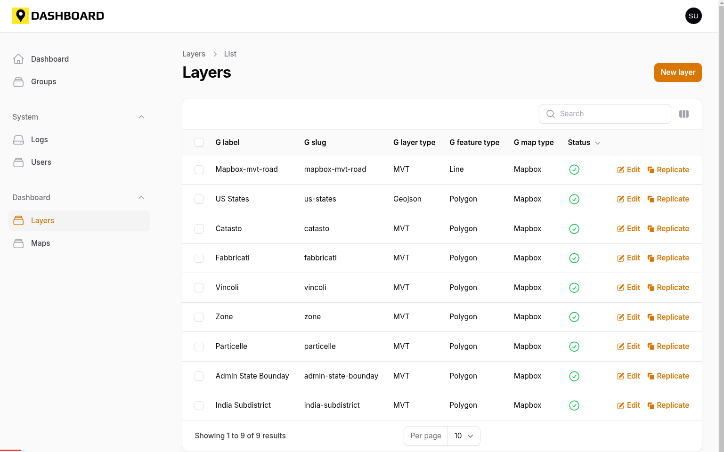Click the map pin dashboard logo
This screenshot has width=724, height=452.
tap(20, 16)
